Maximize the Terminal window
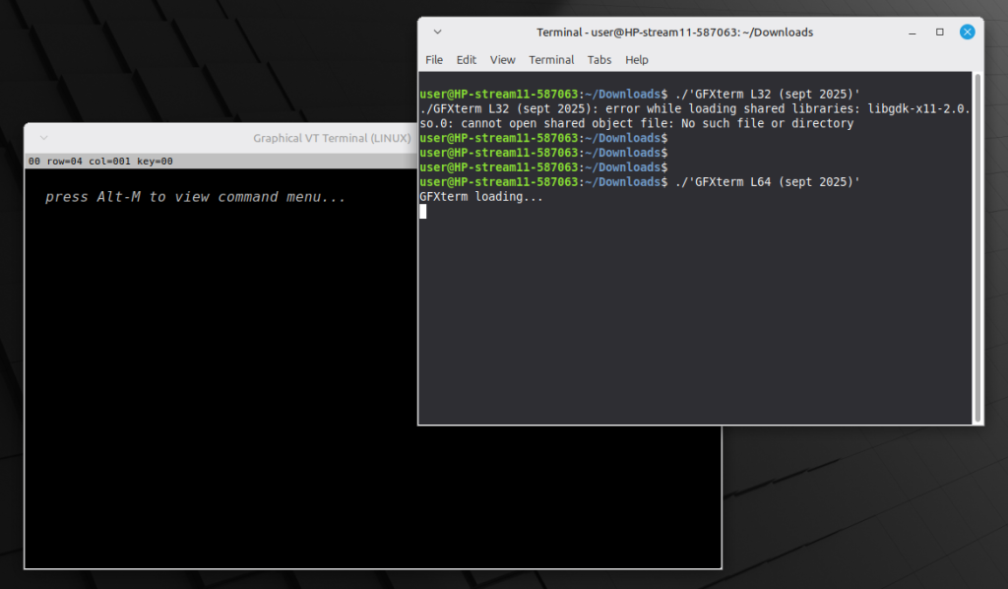 [x=940, y=33]
